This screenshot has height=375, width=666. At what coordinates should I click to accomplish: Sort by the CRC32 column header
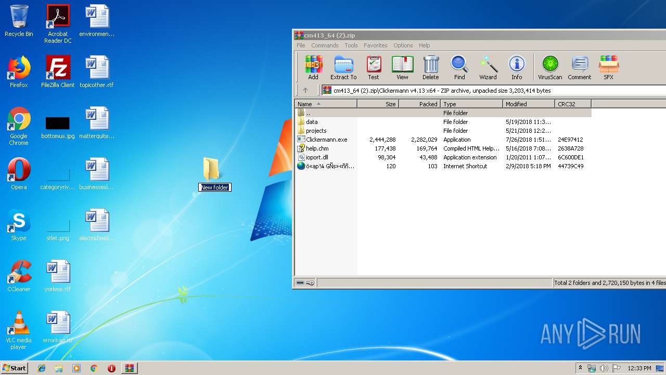[x=573, y=104]
